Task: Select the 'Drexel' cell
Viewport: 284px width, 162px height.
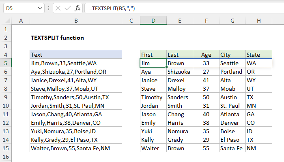Action: pos(180,80)
